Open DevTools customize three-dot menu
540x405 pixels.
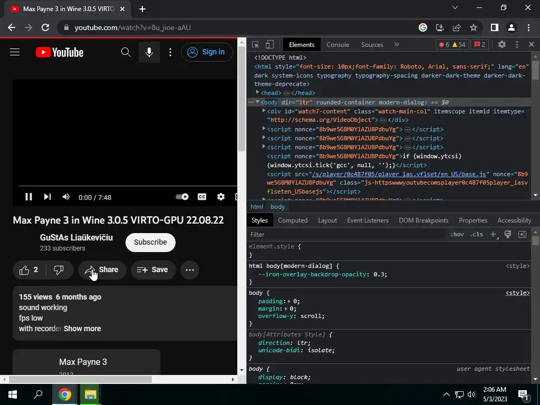pyautogui.click(x=517, y=44)
